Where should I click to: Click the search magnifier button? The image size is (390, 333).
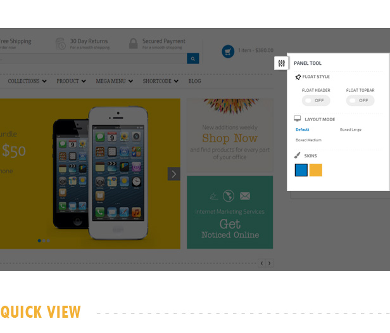pos(192,58)
